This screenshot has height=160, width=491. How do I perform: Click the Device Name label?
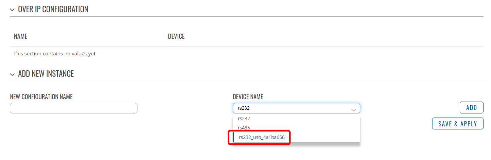click(248, 97)
